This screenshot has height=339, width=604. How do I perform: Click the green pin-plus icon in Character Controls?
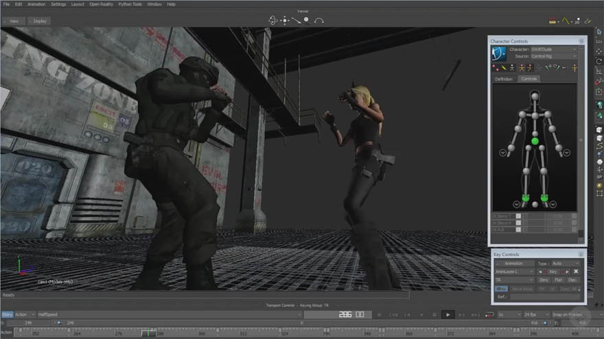(548, 68)
